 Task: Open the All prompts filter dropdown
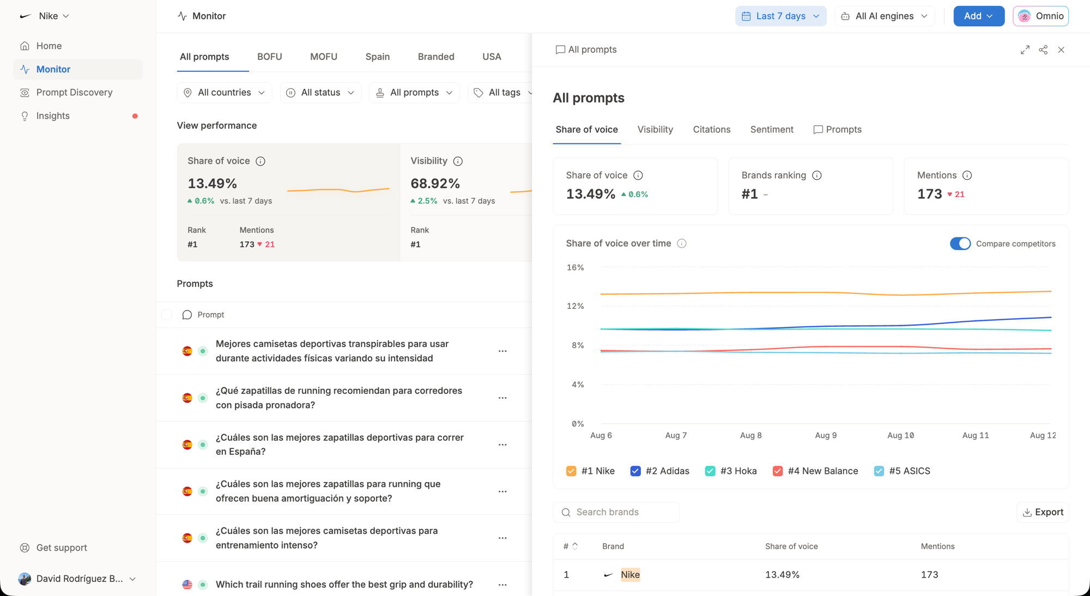[x=414, y=93]
